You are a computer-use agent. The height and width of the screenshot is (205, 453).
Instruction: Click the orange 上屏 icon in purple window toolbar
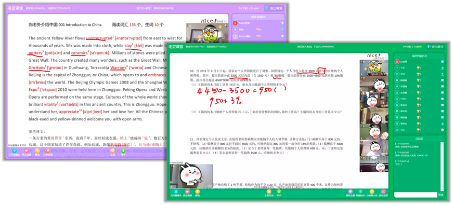tap(112, 151)
